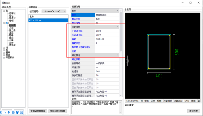Click the IME punctuation mode icon
This screenshot has width=203, height=116.
tap(5, 113)
